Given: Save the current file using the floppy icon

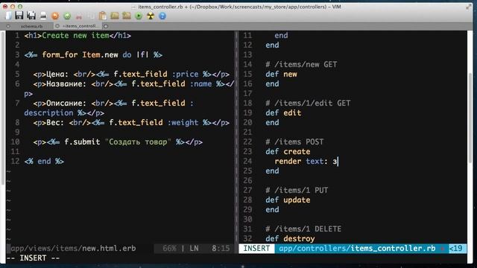Looking at the screenshot, I should pyautogui.click(x=19, y=16).
